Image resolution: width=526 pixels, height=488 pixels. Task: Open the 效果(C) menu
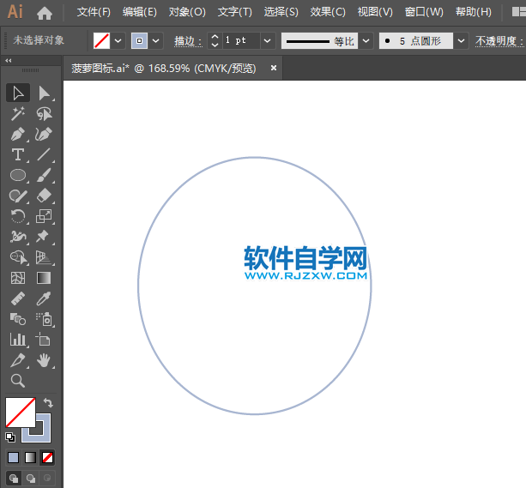coord(328,12)
